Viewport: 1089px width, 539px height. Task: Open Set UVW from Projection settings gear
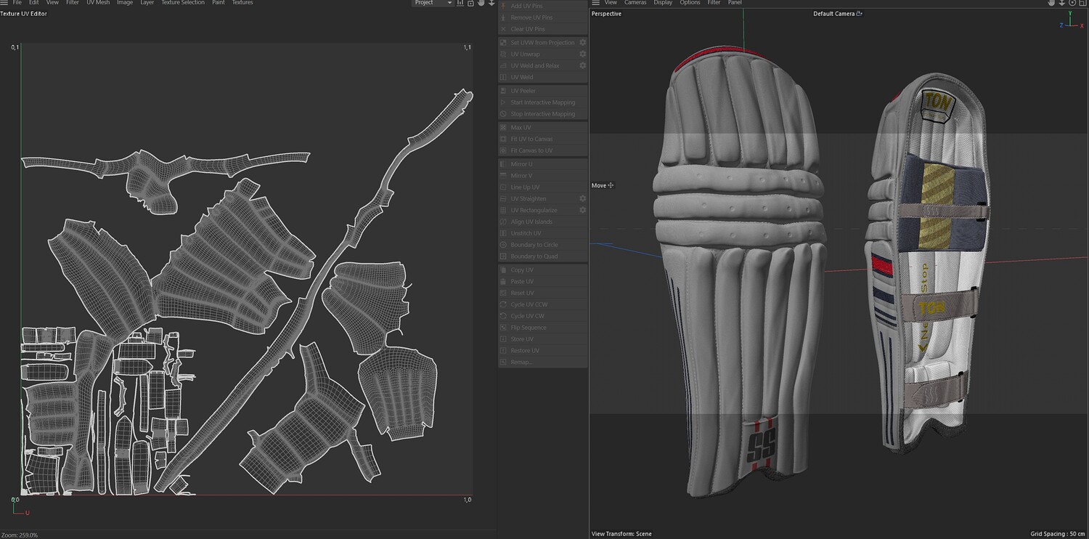click(582, 43)
